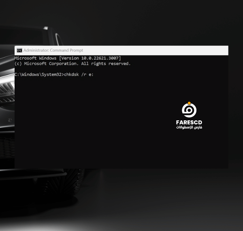This screenshot has height=231, width=243.
Task: Click the Administrator: Command Prompt title text
Action: pos(53,50)
